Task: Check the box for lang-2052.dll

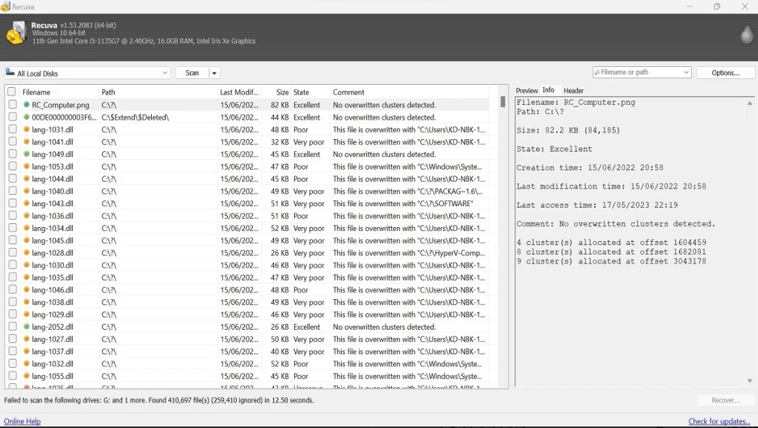Action: coord(13,327)
